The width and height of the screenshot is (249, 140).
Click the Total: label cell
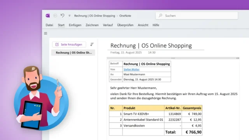(x=173, y=132)
